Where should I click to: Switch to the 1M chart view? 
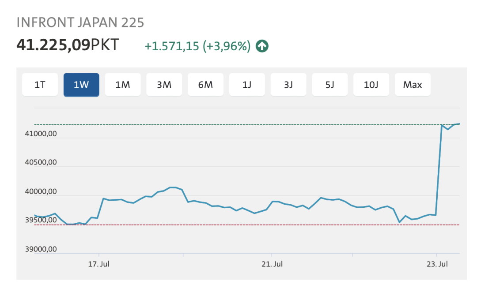point(123,84)
